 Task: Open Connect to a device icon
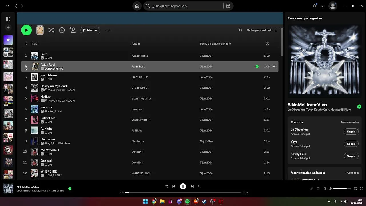(x=324, y=189)
